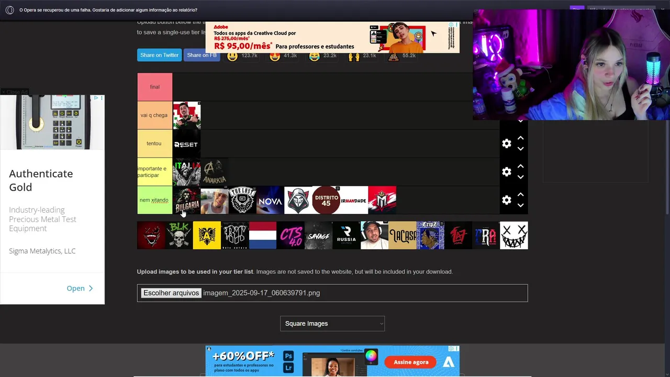Open the Sigma Metalytics ad link

point(80,288)
